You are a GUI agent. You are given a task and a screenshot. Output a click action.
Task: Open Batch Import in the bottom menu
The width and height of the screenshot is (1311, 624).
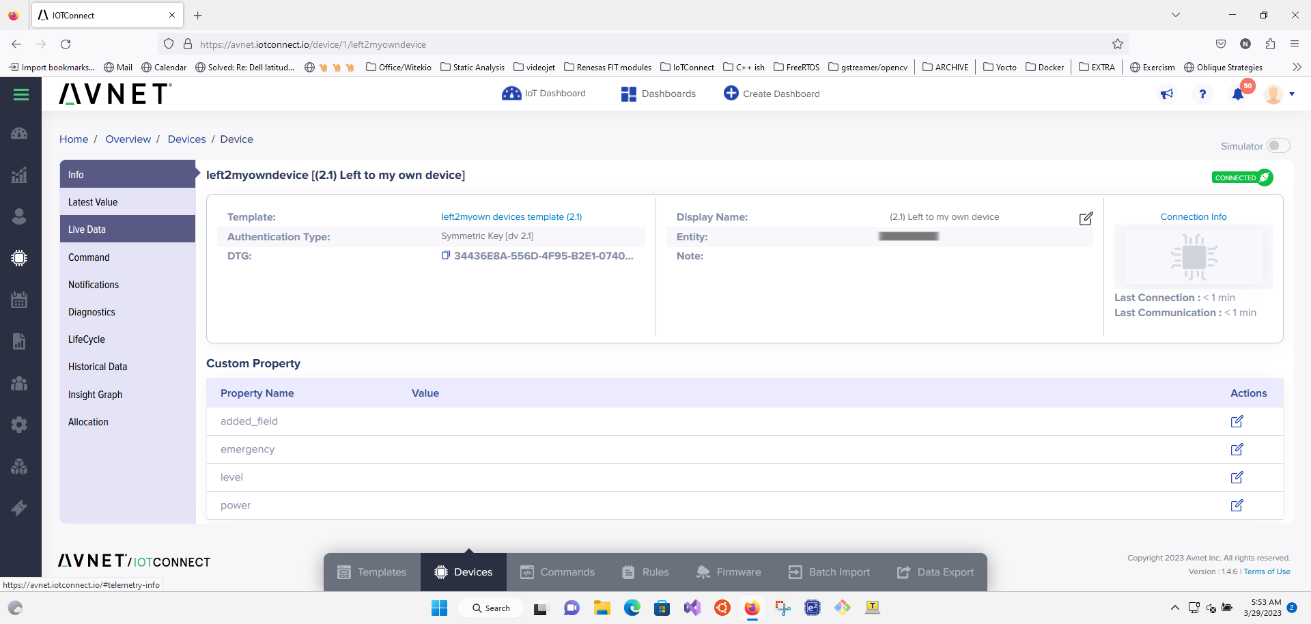point(829,572)
